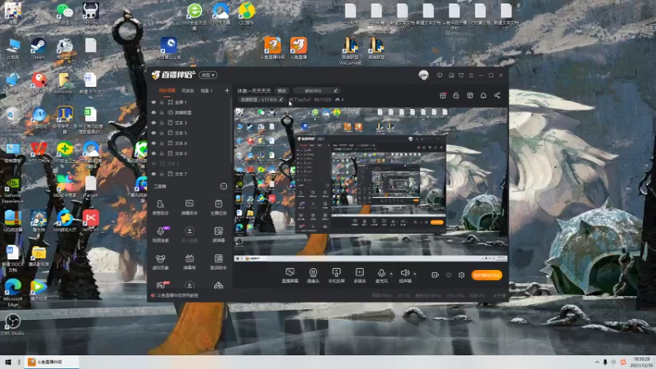
Task: Click the stream preview canvas
Action: 371,184
